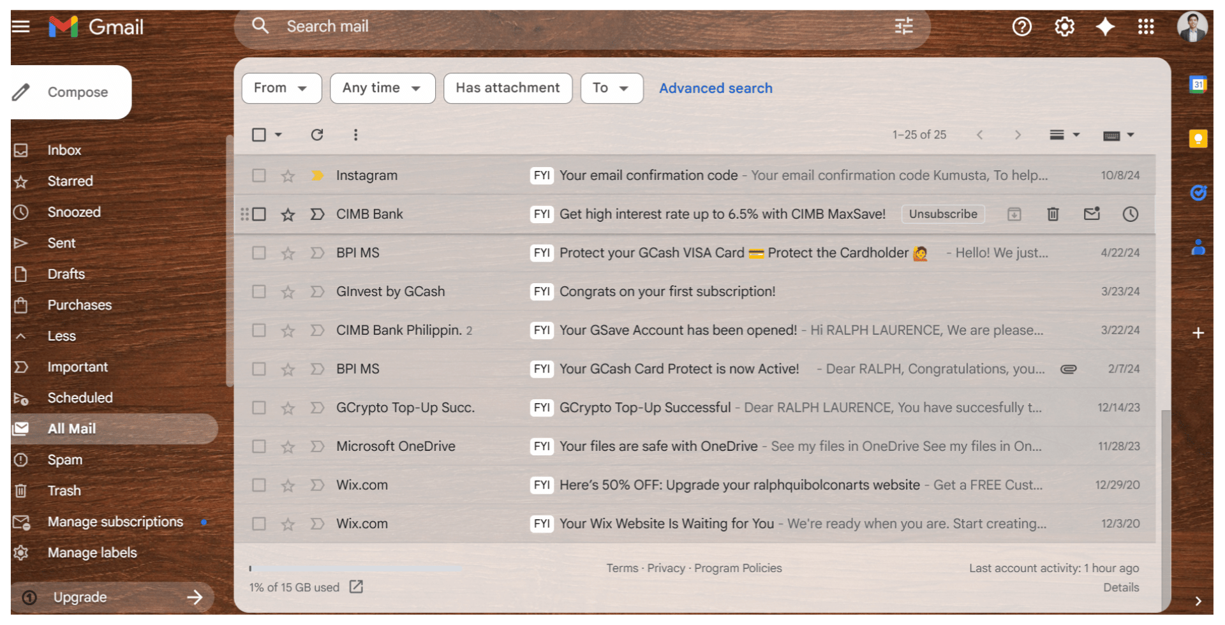Open the More options three-dot menu
The width and height of the screenshot is (1225, 625).
(x=355, y=135)
